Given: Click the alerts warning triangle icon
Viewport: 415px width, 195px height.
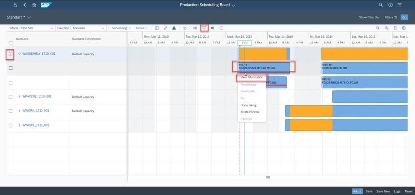Looking at the screenshot, I should pyautogui.click(x=174, y=28).
